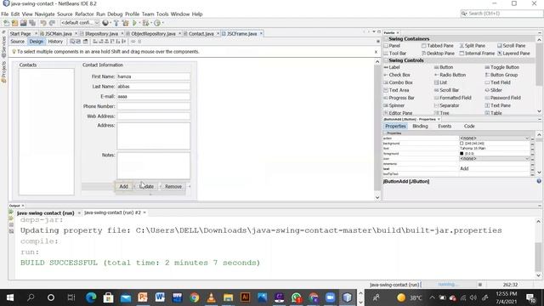
Task: Open the default config dropdown
Action: point(80,23)
